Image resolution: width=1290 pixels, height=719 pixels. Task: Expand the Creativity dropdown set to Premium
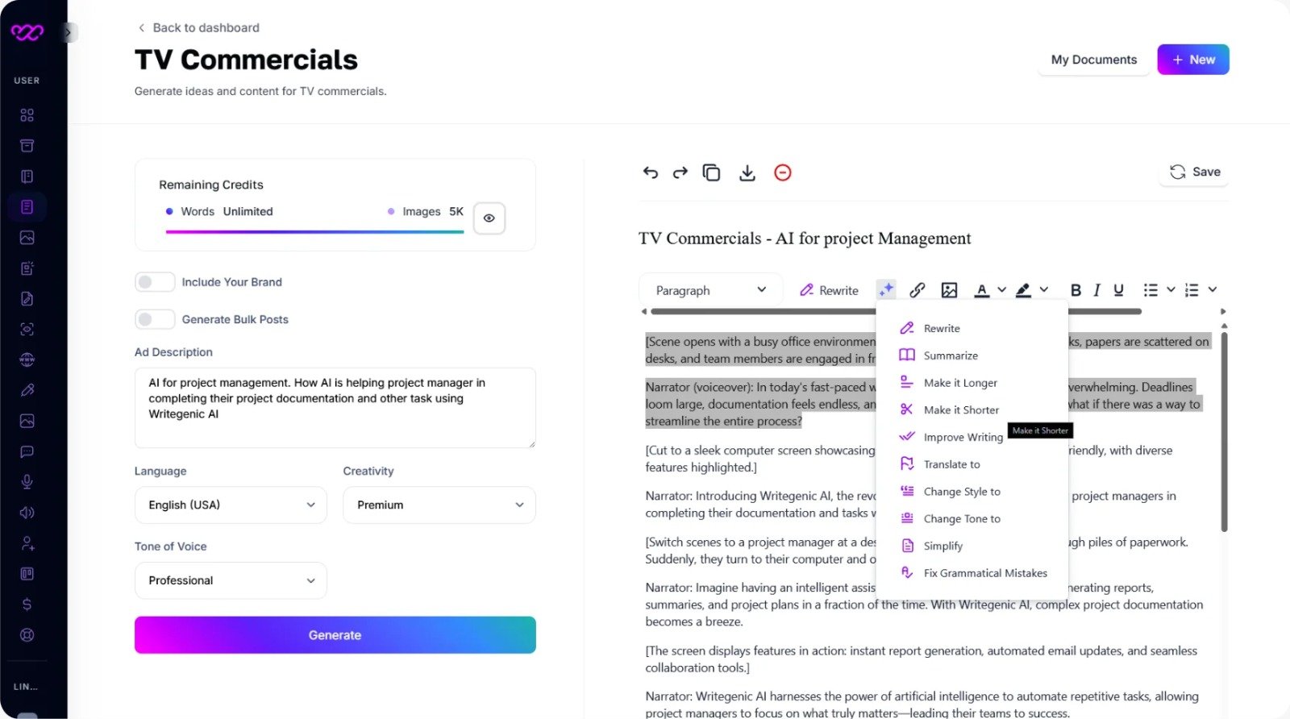439,505
